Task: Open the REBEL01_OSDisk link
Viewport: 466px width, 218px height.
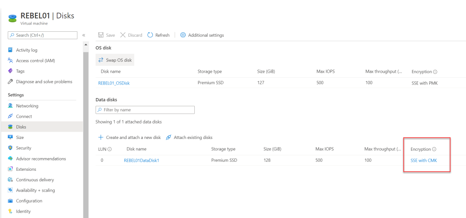Action: tap(117, 83)
